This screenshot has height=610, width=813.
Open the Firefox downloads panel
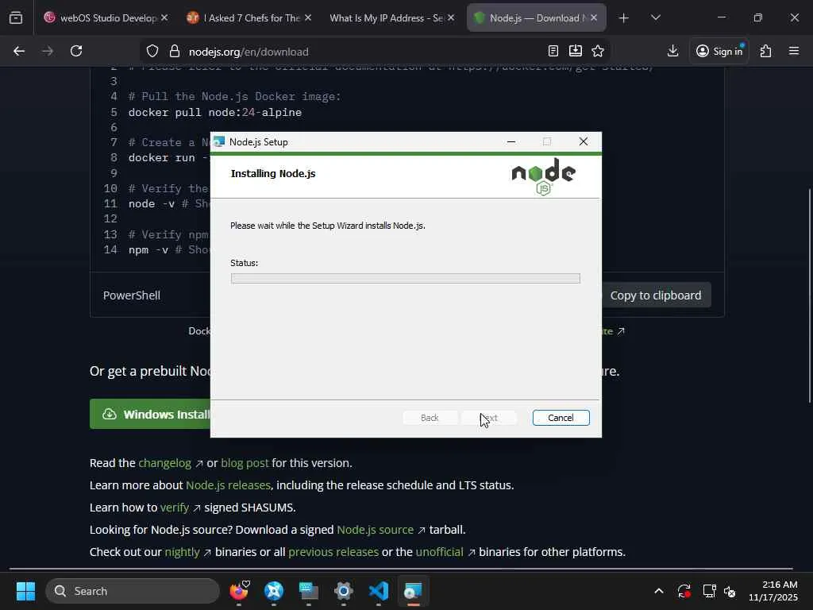(x=672, y=51)
